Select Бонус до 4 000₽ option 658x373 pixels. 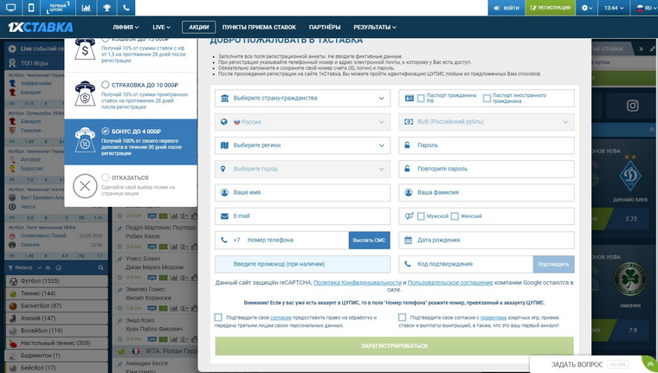point(106,131)
